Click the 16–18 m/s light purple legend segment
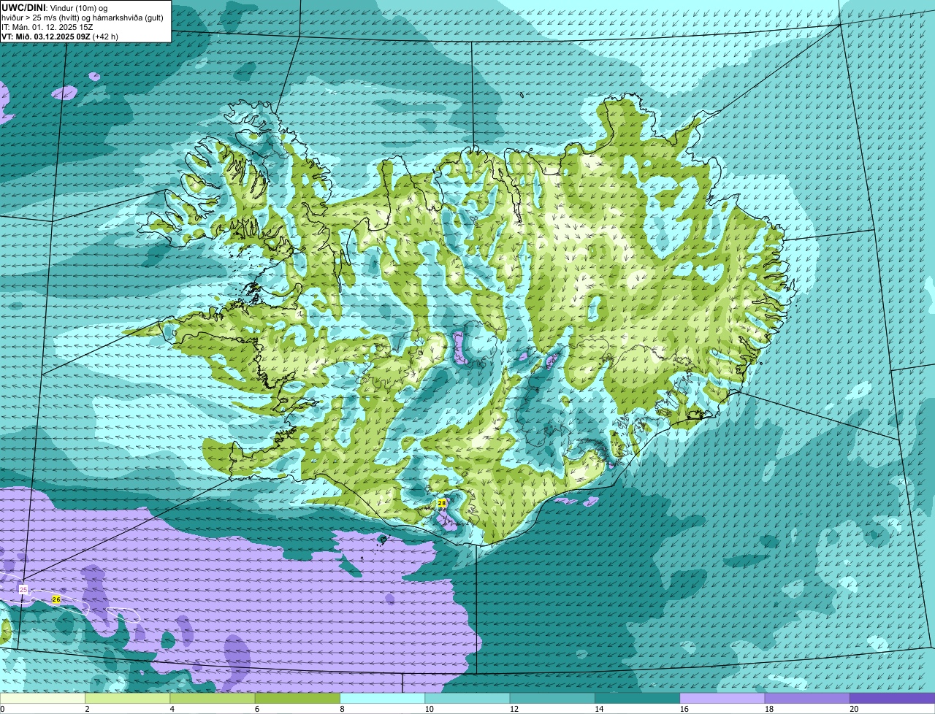935x714 pixels. point(722,699)
